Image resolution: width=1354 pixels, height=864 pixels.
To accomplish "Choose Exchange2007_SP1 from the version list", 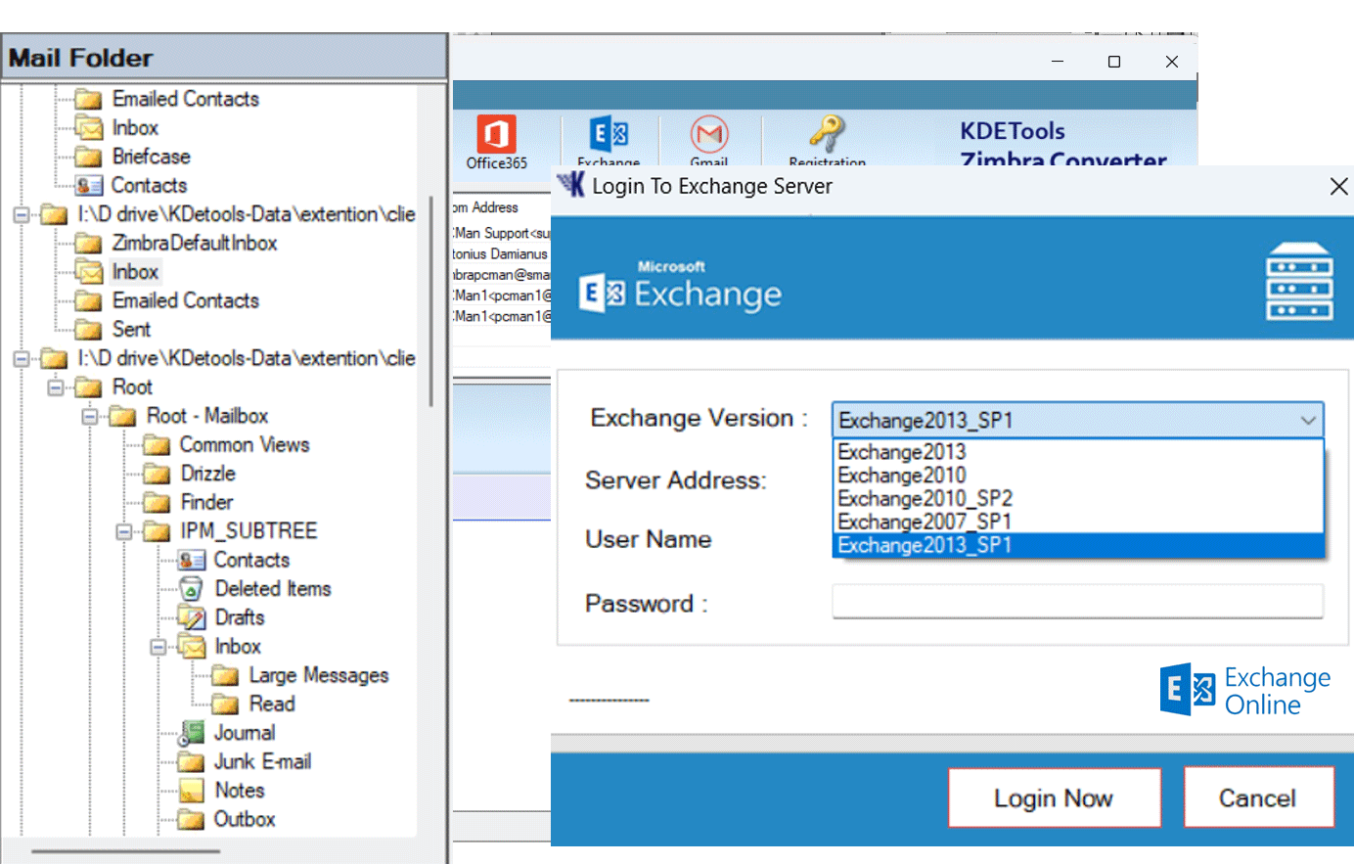I will 924,522.
